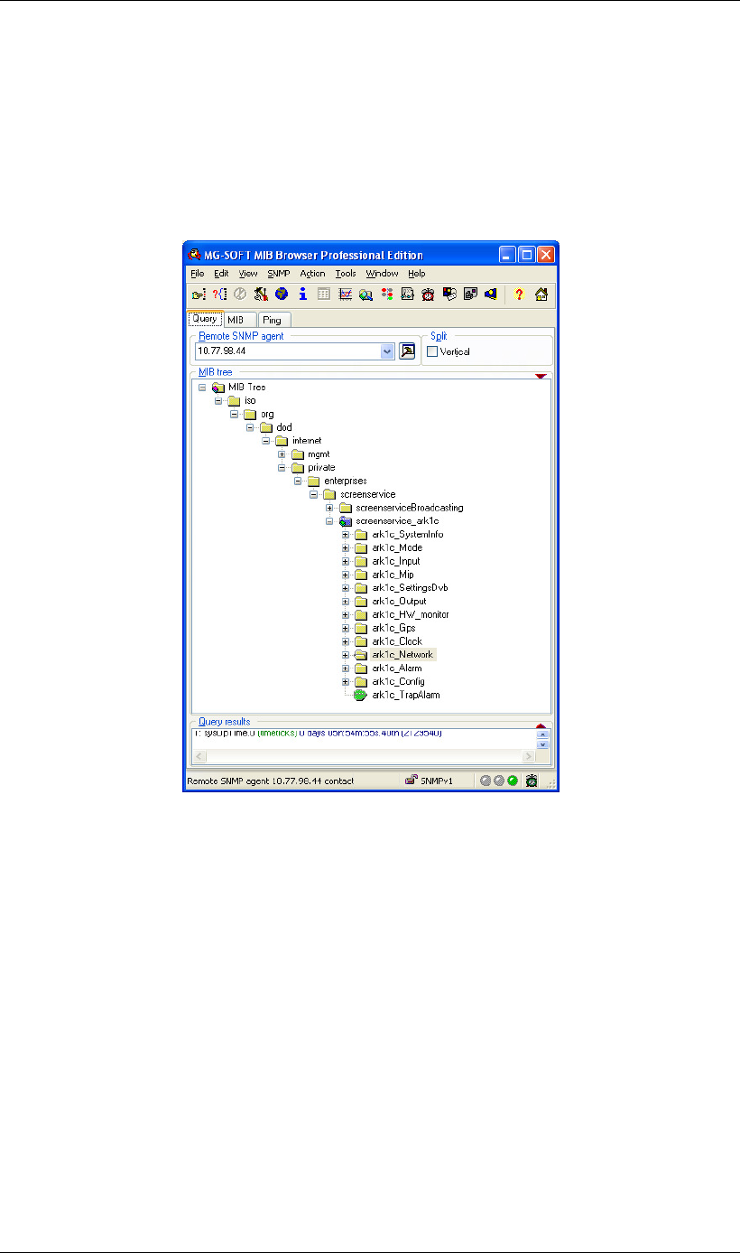Click query results horizontal scroll left arrow
The image size is (740, 1253).
click(x=199, y=755)
